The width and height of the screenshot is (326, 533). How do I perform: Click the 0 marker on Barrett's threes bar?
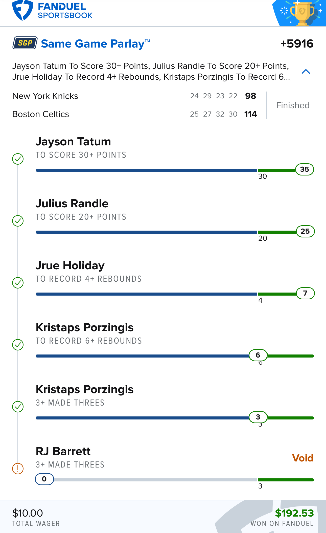pyautogui.click(x=44, y=479)
